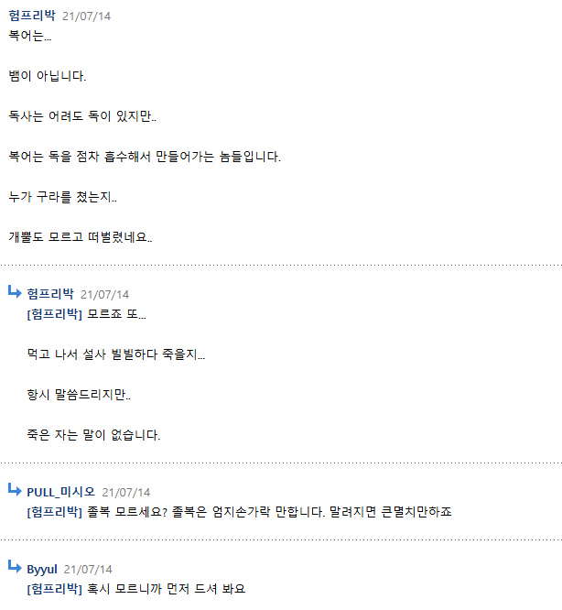The width and height of the screenshot is (562, 610).
Task: Click the line 죽은 자는 말이 없습니다.
Action: click(93, 435)
